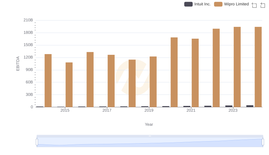Click the 2021 x-axis label
269x155 pixels.
tap(191, 110)
